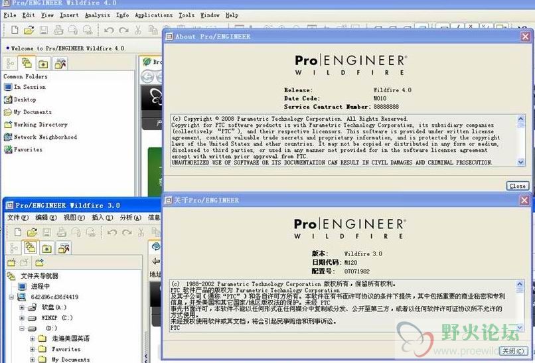Viewport: 535px width, 363px height.
Task: Expand My Documents folder in Wildfire 3.0 tree
Action: (x=32, y=360)
